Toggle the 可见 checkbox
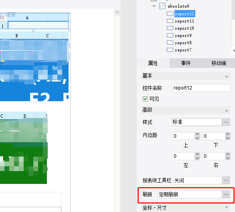 (145, 99)
